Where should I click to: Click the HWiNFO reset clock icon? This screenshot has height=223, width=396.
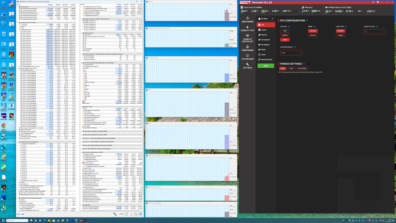coord(126,214)
